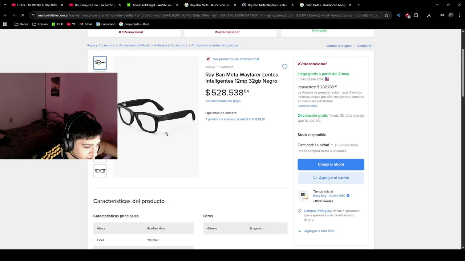The width and height of the screenshot is (465, 261).
Task: Select the Wayfarer line value
Action: click(x=153, y=240)
